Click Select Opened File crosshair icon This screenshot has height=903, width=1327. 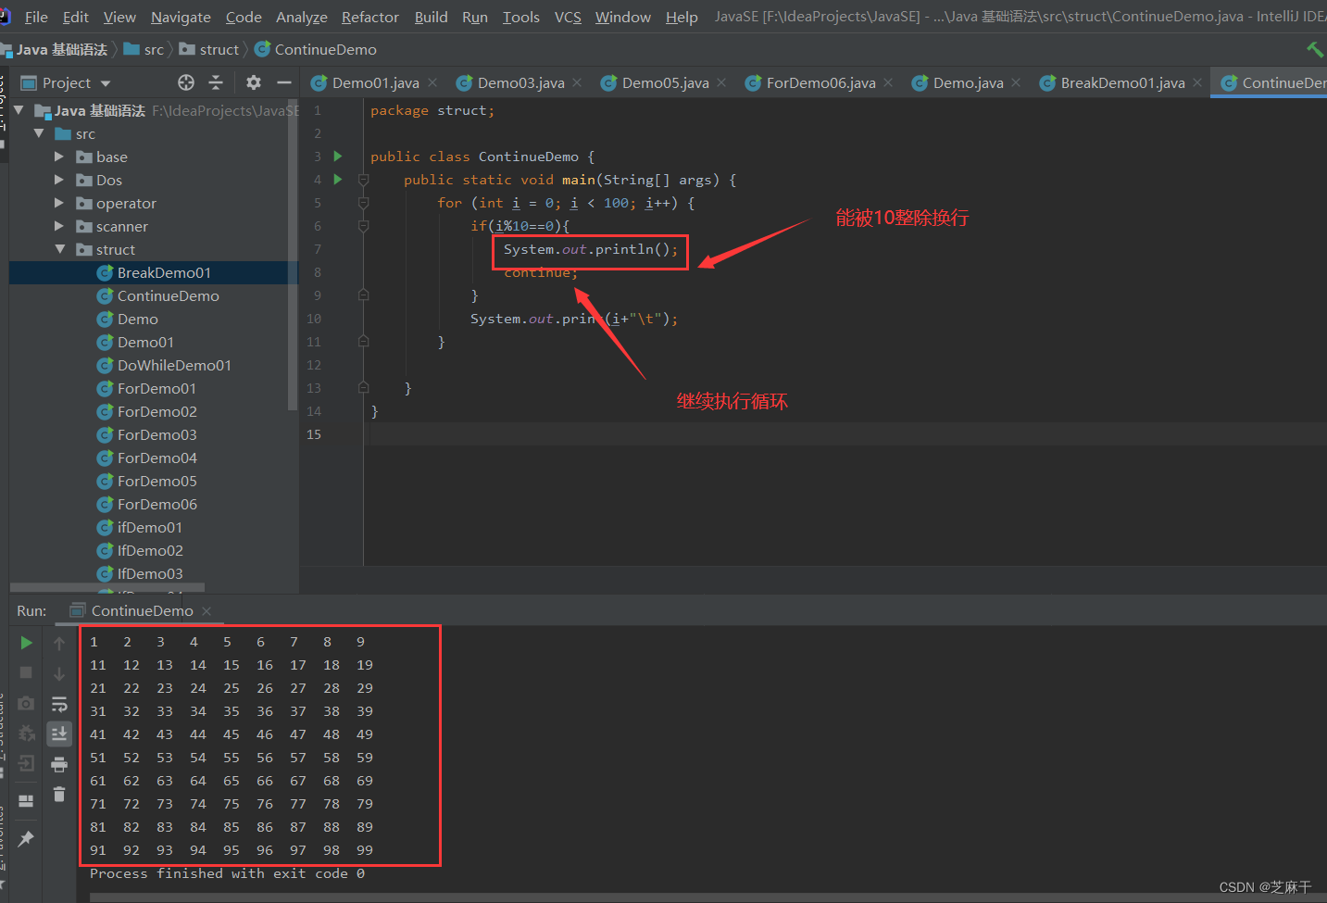(x=185, y=82)
